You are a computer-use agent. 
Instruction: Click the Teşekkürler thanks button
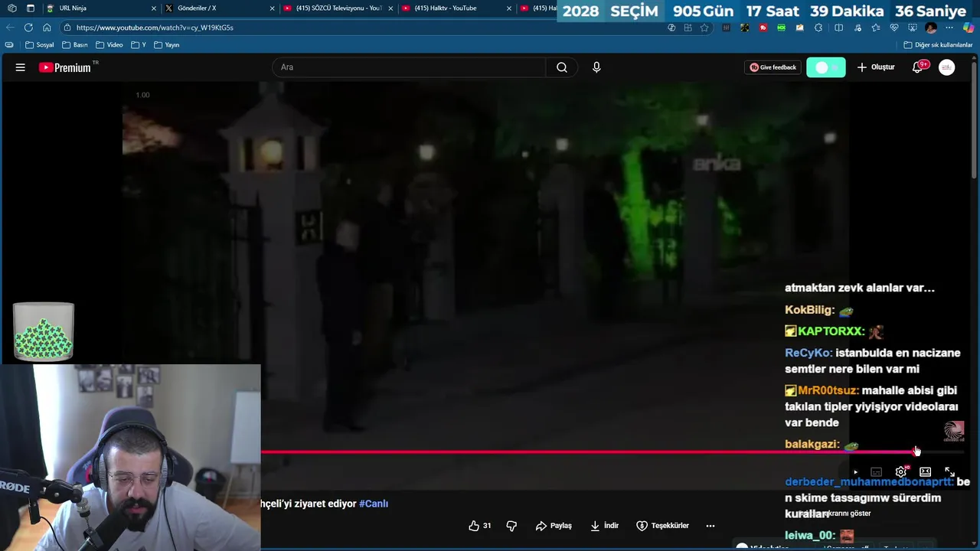tap(662, 526)
